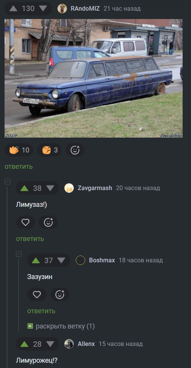Screen dimensions: 191x368
Task: Reply to Boshmax's comment via 'ответить'
Action: [x=41, y=311]
